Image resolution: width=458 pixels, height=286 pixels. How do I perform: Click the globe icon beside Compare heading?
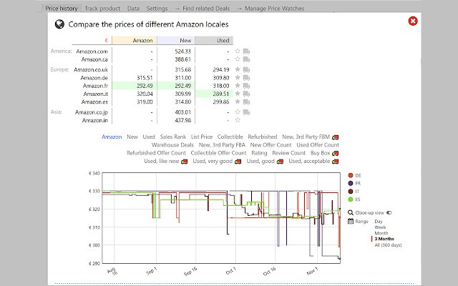59,24
